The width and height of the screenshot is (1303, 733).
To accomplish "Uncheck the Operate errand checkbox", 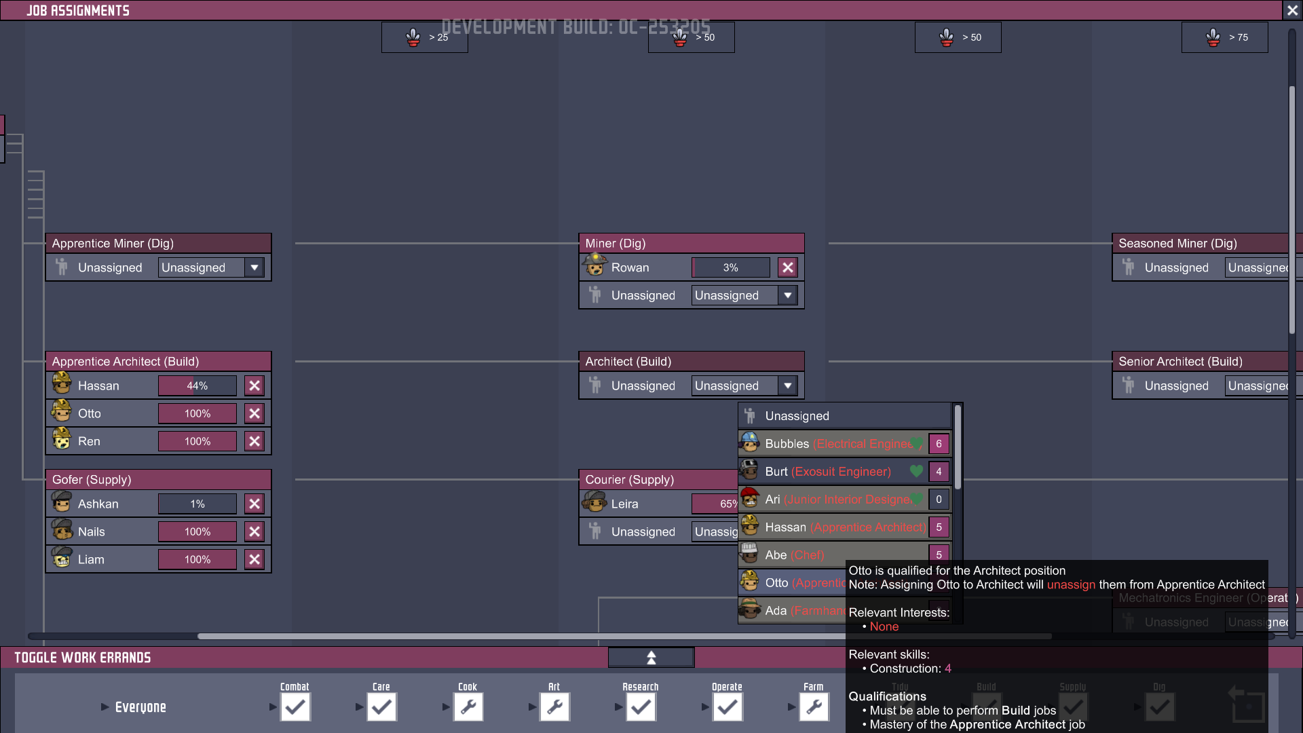I will pos(727,707).
